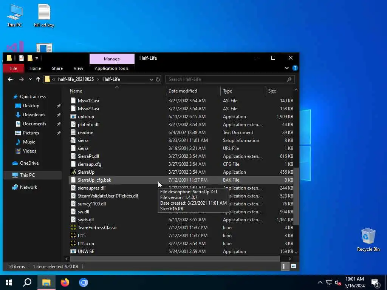
Task: Select OneDrive in navigation pane
Action: tap(29, 163)
